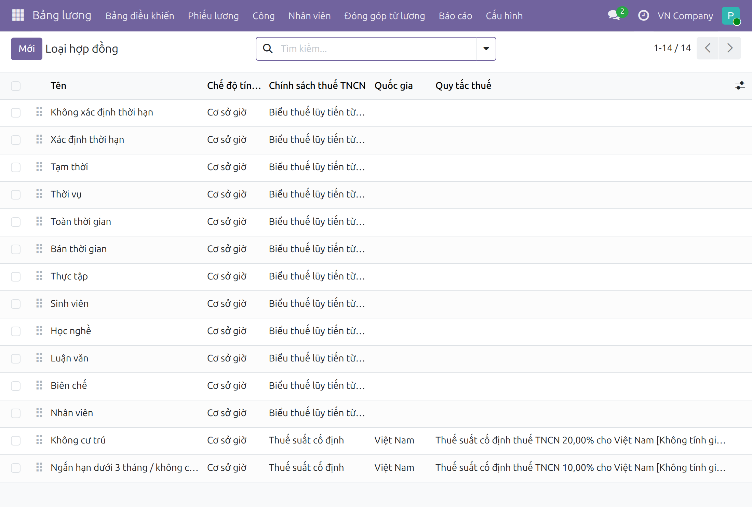This screenshot has width=752, height=507.
Task: Click Thuế suất cố định thuế TNCN 20,00% cell
Action: coord(580,440)
